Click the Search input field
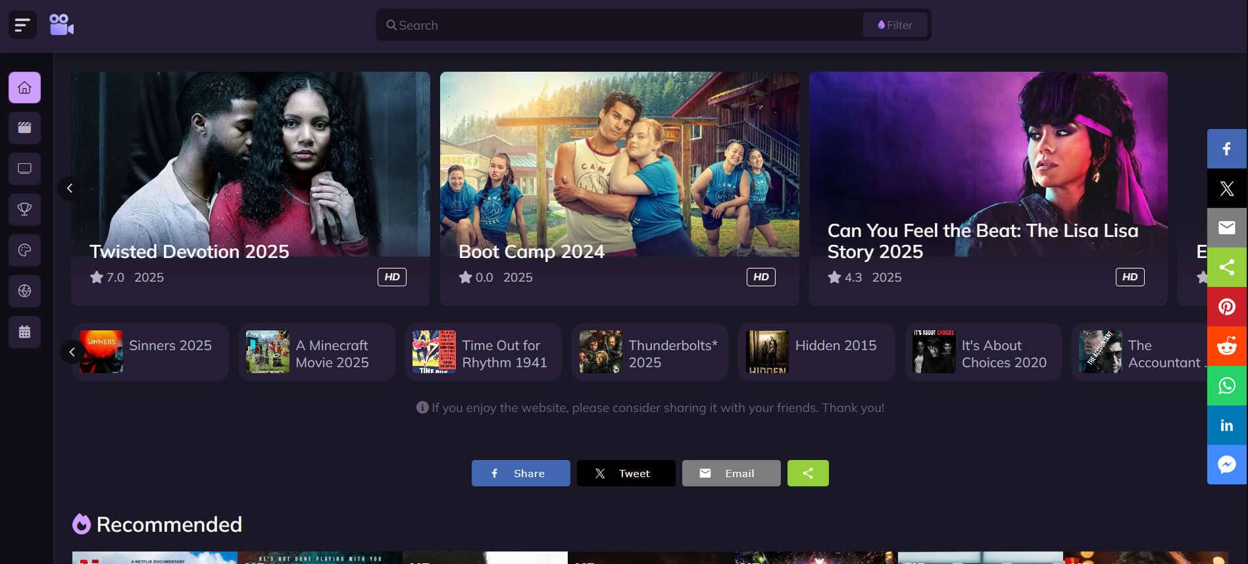This screenshot has width=1248, height=564. pos(628,25)
